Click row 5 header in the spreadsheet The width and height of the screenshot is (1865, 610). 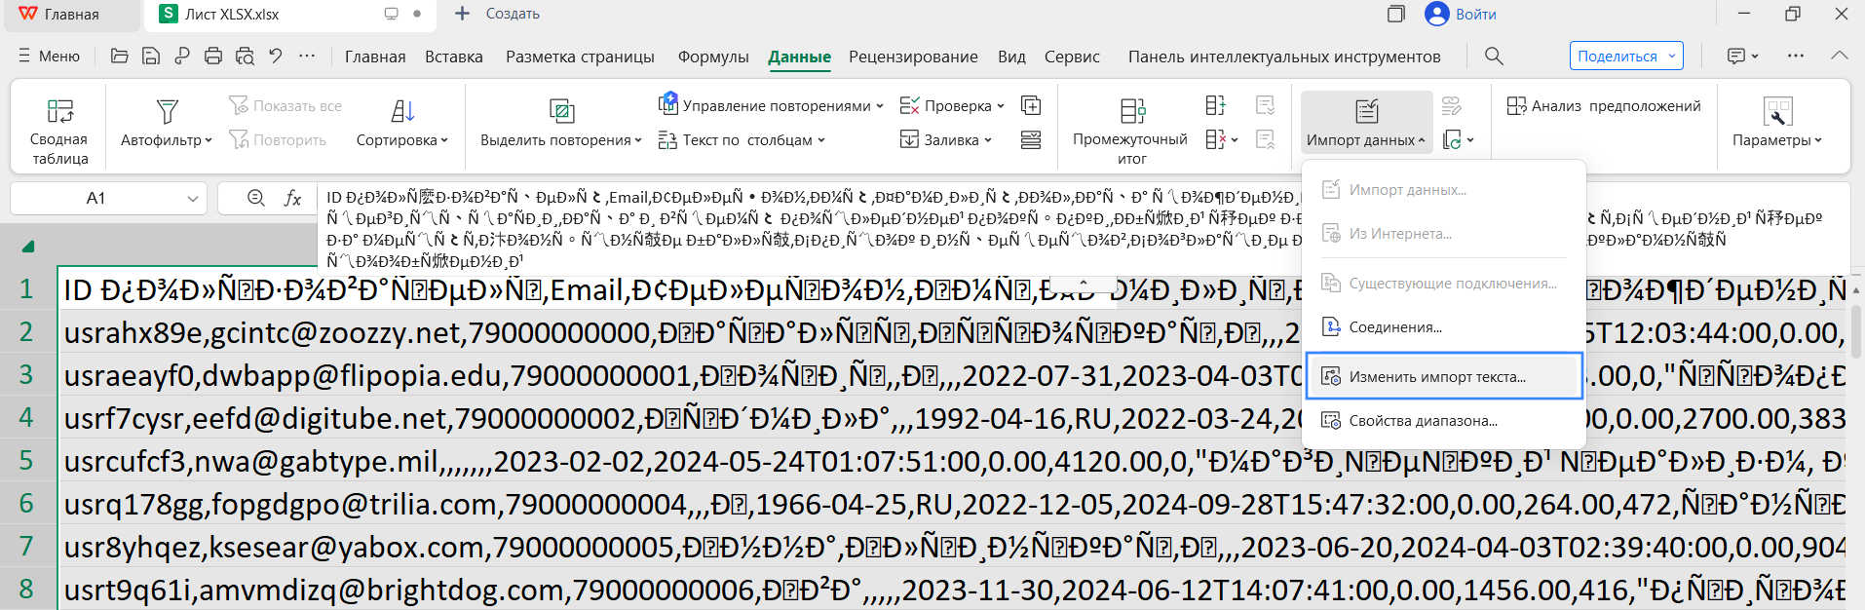click(26, 460)
